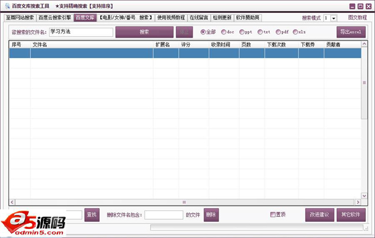Focus the 删除文件名包含 input field
375x238 pixels.
click(164, 215)
